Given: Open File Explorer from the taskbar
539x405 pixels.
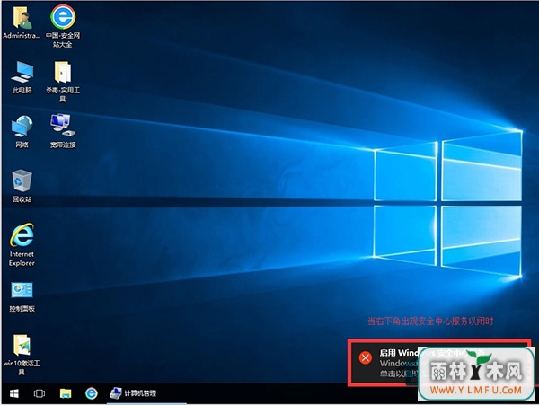Looking at the screenshot, I should (x=66, y=393).
